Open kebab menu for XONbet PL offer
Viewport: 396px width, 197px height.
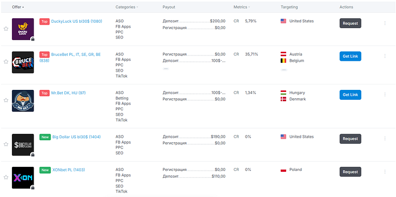pos(385,171)
